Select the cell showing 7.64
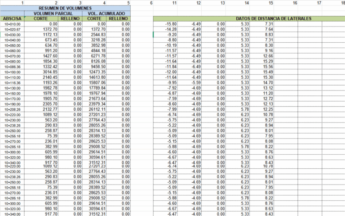The height and width of the screenshot is (216, 345). [x=261, y=29]
